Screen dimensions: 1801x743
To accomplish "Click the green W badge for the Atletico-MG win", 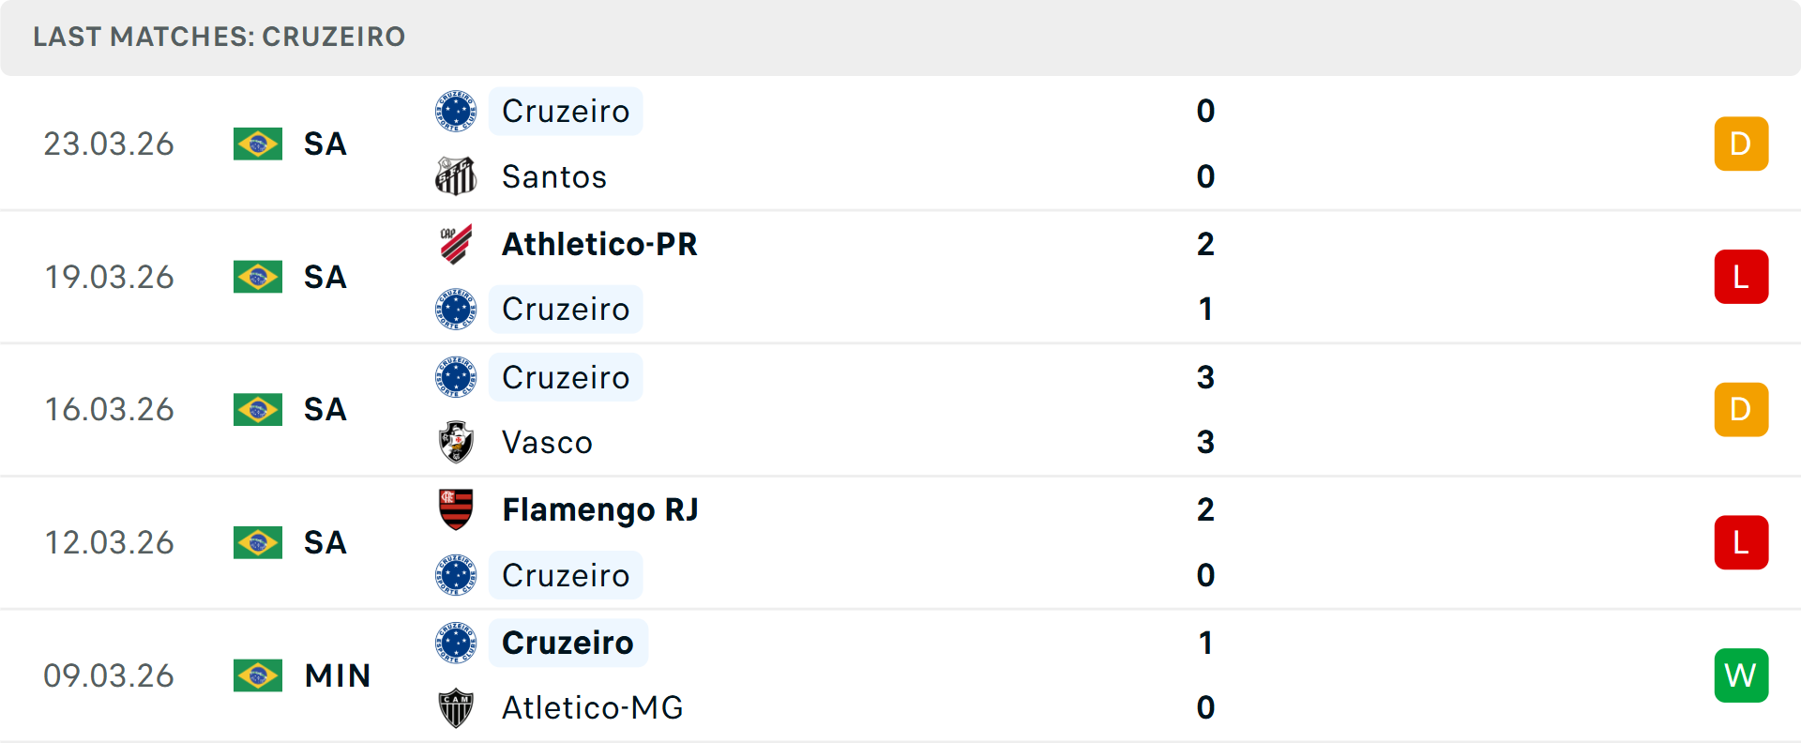I will (x=1741, y=675).
